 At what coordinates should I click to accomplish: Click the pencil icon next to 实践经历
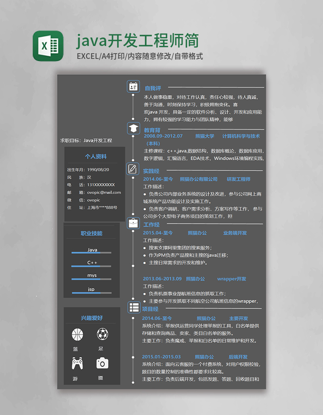pyautogui.click(x=133, y=169)
